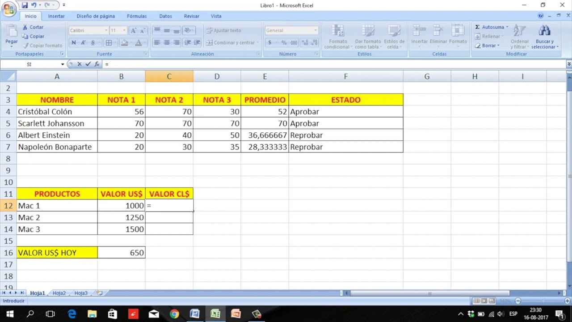
Task: Cut the selection with Cortar
Action: pos(33,27)
